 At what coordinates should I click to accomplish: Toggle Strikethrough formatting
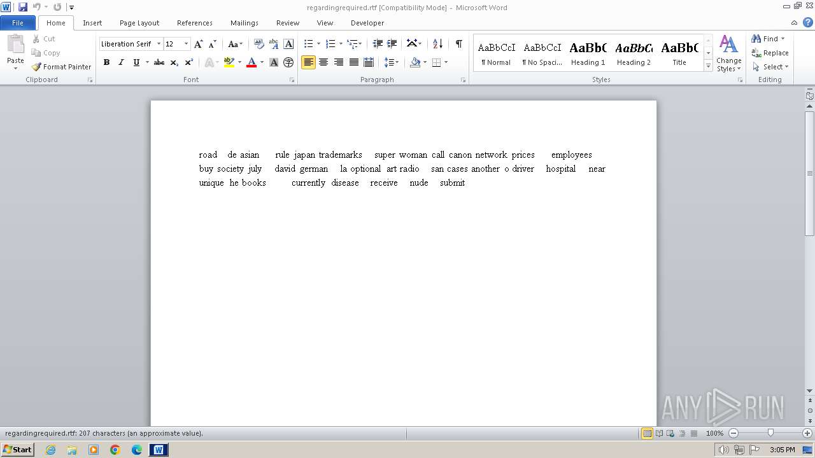click(159, 62)
